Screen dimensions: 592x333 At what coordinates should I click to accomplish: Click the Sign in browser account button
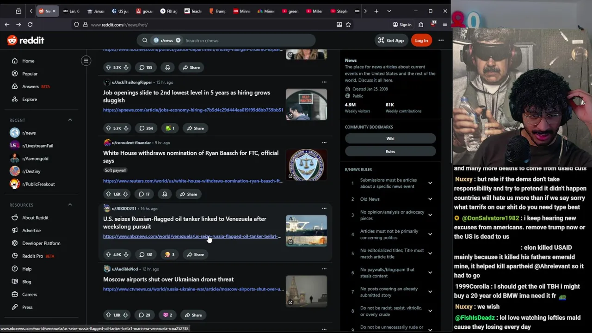402,25
